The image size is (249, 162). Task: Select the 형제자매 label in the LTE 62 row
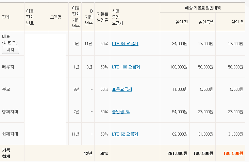pyautogui.click(x=10, y=134)
